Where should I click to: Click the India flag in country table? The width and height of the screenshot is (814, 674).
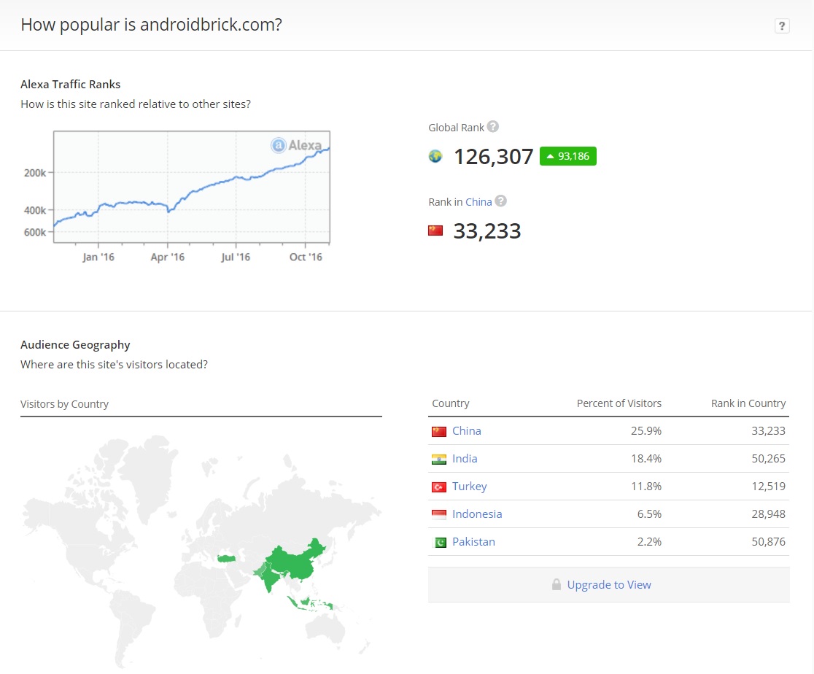(438, 459)
